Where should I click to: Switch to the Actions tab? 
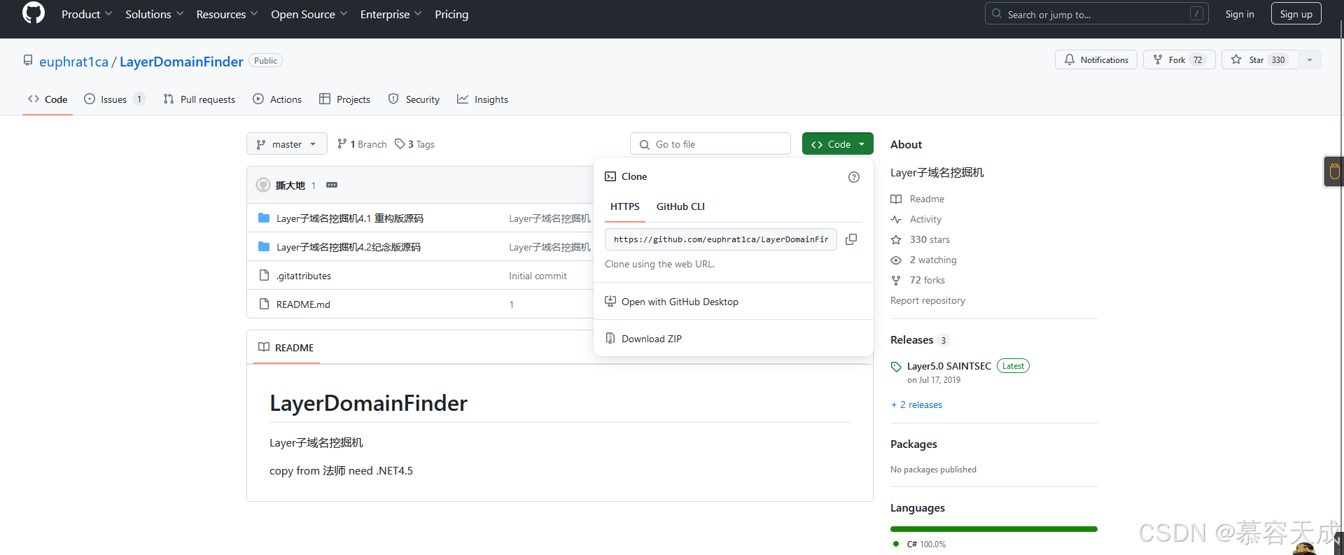pyautogui.click(x=278, y=99)
